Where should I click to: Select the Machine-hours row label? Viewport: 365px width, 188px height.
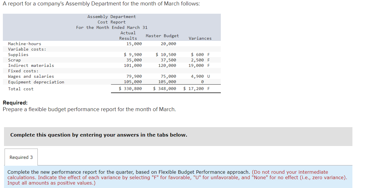(x=24, y=44)
